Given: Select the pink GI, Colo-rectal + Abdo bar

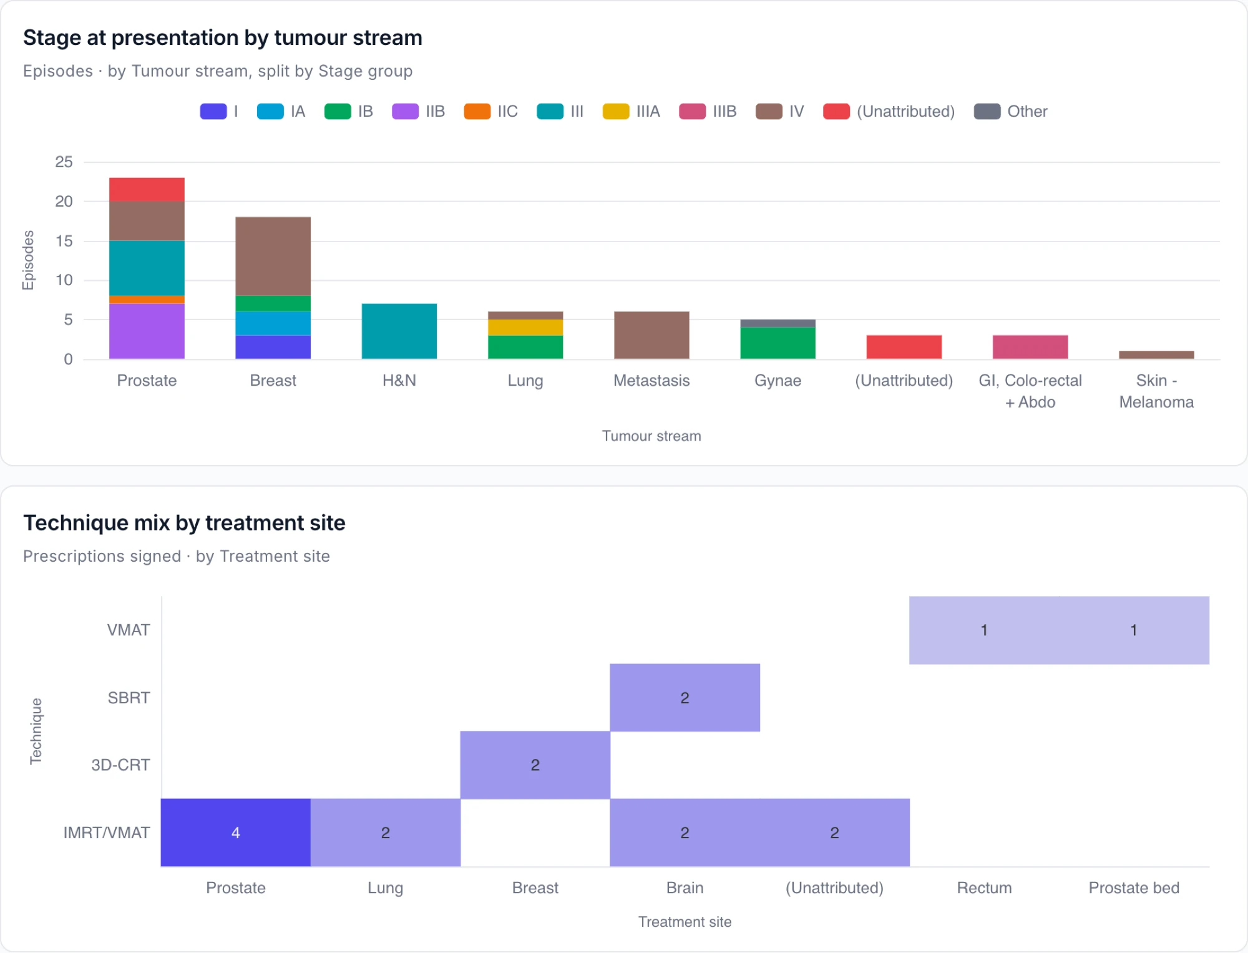Looking at the screenshot, I should (1030, 347).
